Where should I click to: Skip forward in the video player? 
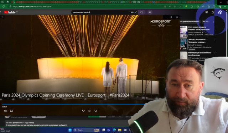pos(96,111)
